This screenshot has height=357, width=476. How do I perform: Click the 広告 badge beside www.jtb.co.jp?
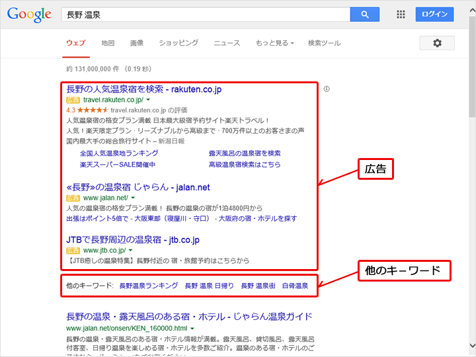pyautogui.click(x=73, y=251)
